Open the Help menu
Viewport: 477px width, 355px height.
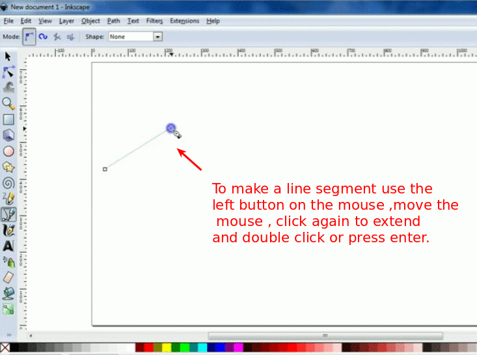pyautogui.click(x=213, y=21)
